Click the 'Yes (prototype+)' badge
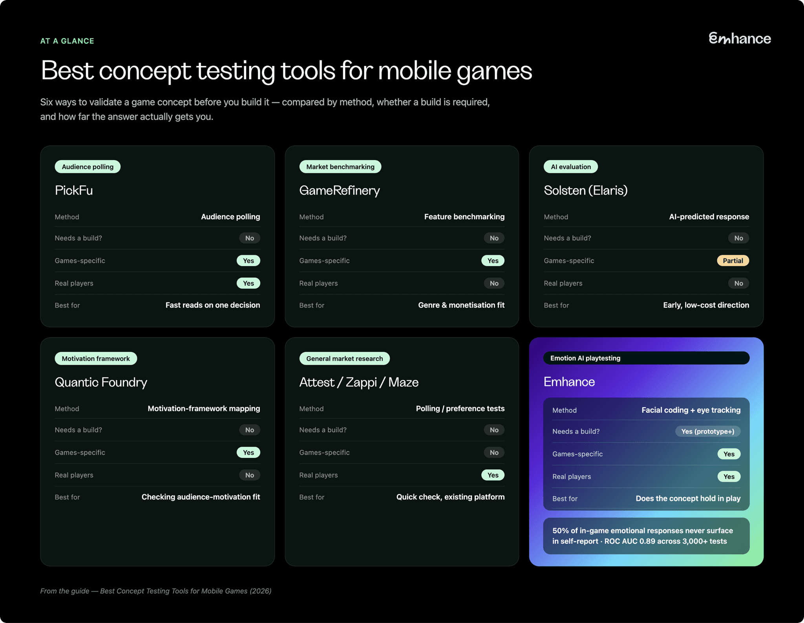Viewport: 804px width, 623px height. pos(708,432)
